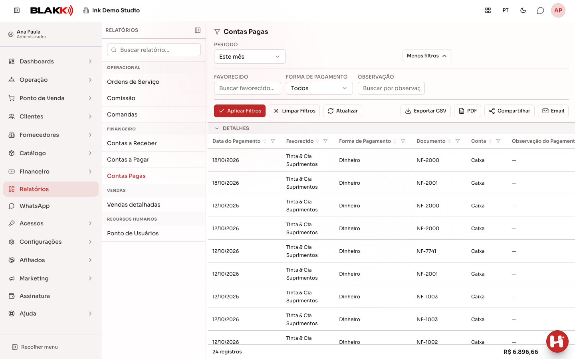Go to the Assinatura menu item

pos(51,296)
